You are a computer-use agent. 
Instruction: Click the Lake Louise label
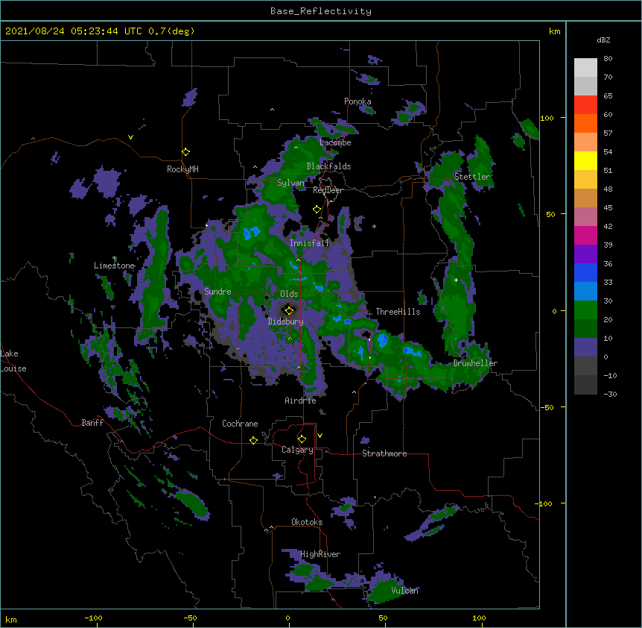(13, 361)
